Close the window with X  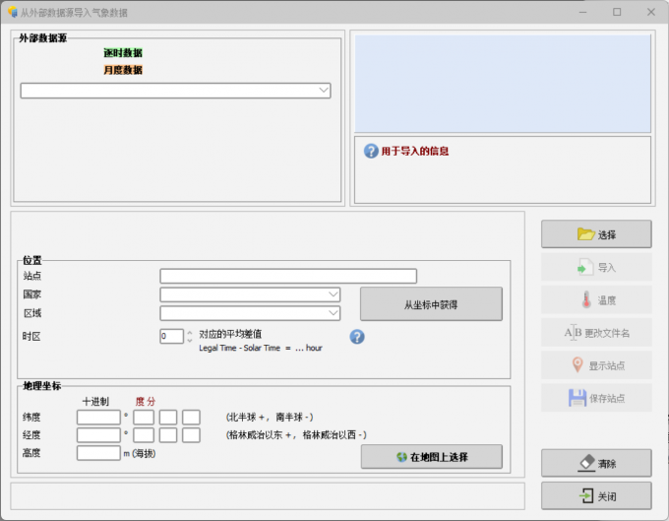tap(651, 12)
